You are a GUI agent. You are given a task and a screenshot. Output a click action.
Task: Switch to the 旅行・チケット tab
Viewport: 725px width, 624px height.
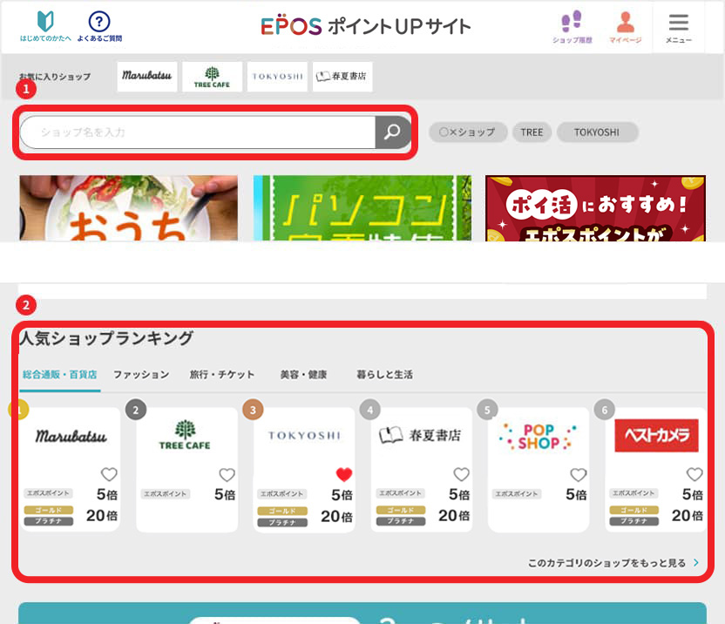pyautogui.click(x=222, y=375)
